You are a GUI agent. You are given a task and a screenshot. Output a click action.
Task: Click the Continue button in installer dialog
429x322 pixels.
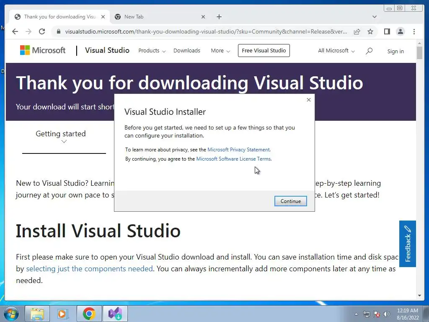(290, 201)
